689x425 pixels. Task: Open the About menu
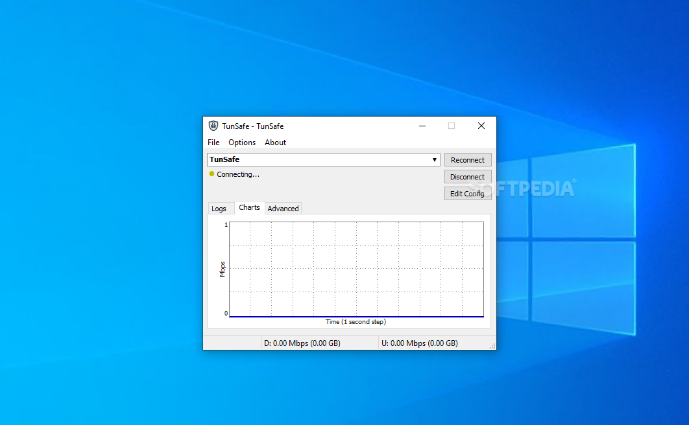pos(275,143)
